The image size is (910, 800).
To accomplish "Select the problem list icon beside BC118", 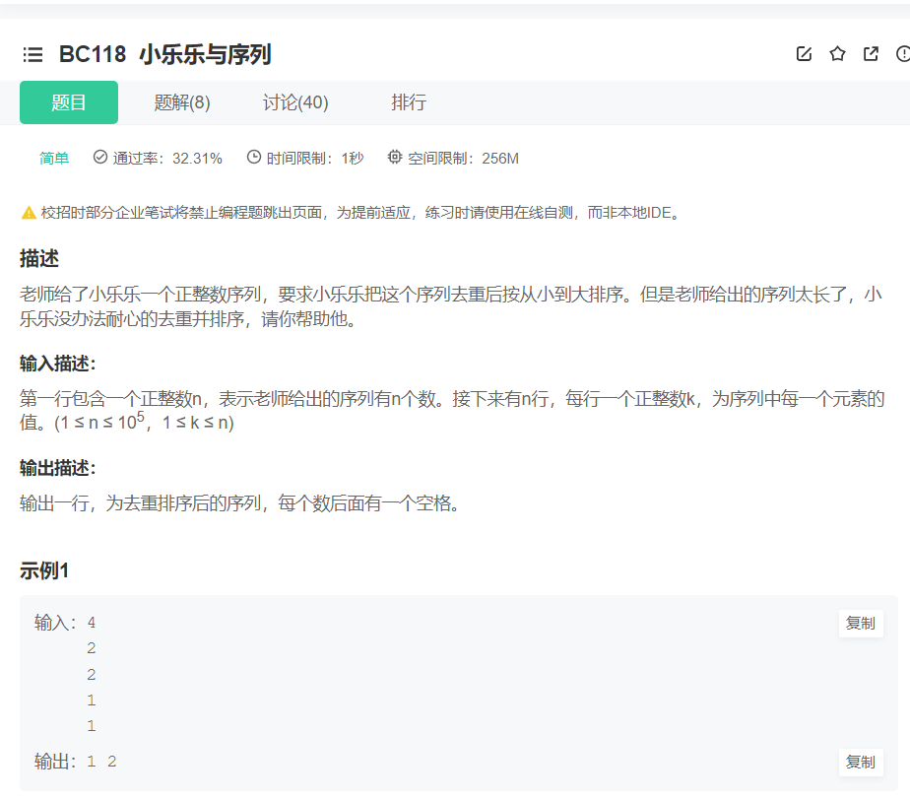I will click(x=32, y=54).
